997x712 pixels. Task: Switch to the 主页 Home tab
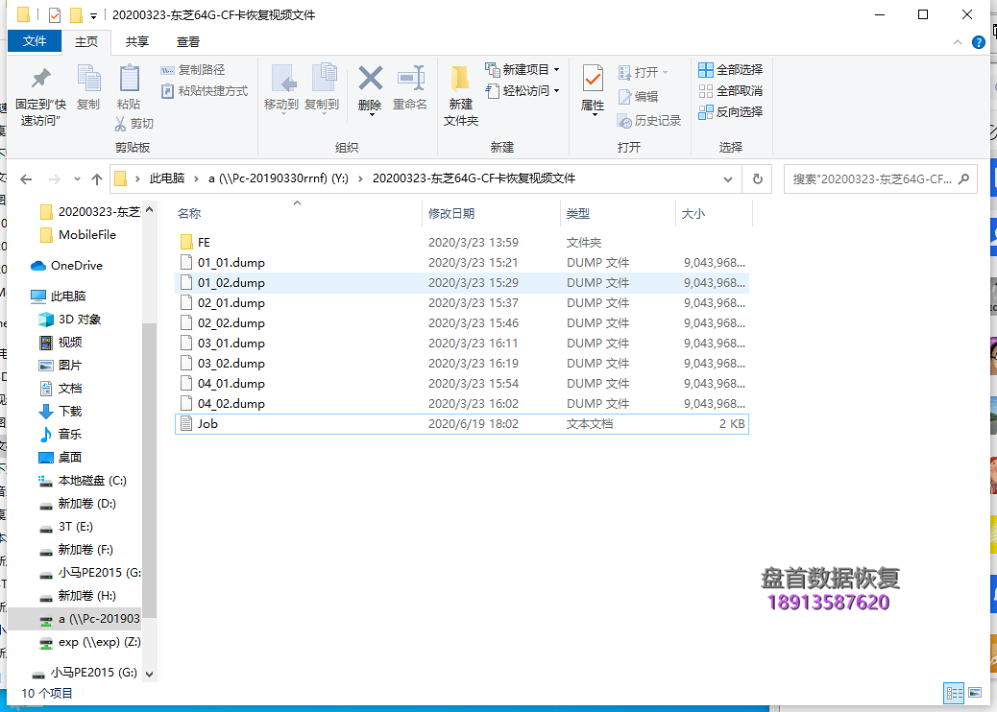click(86, 42)
